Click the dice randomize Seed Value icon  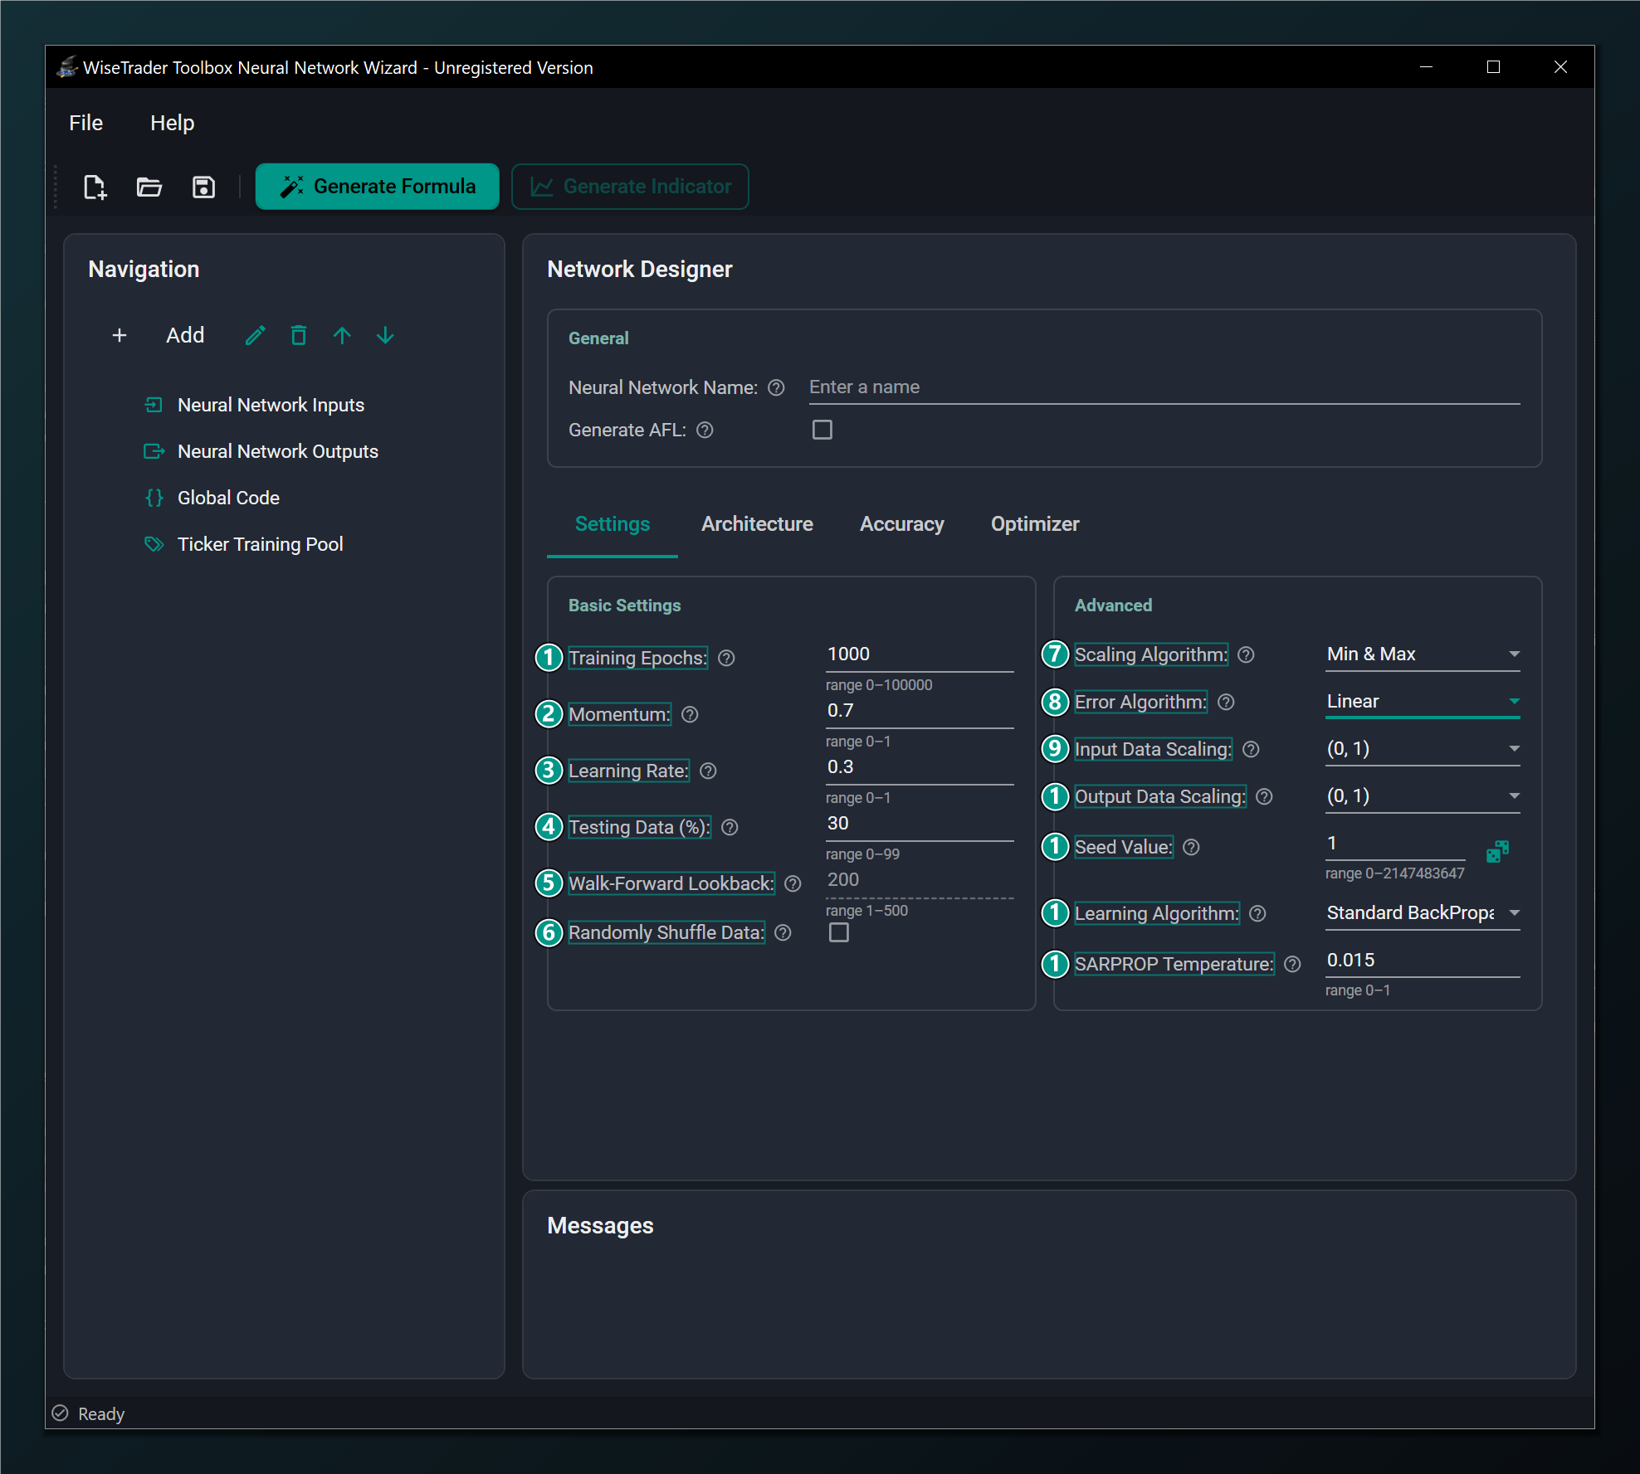1497,851
